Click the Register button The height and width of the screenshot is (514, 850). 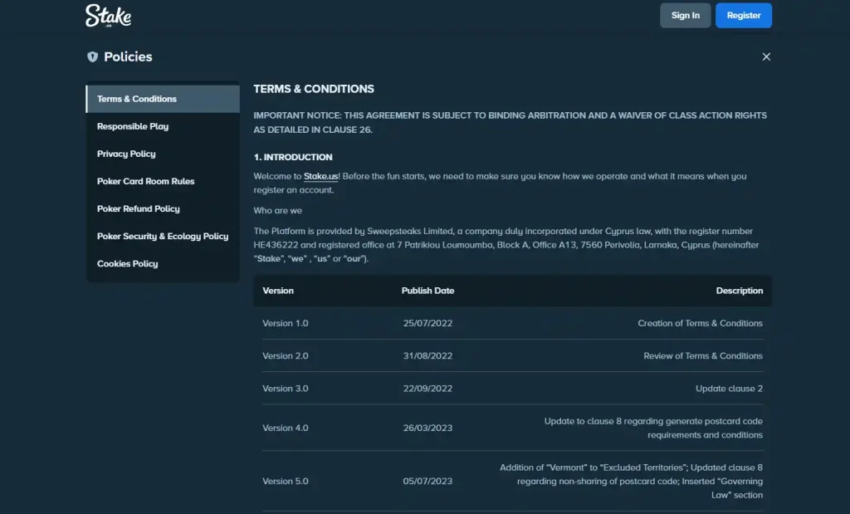(743, 16)
